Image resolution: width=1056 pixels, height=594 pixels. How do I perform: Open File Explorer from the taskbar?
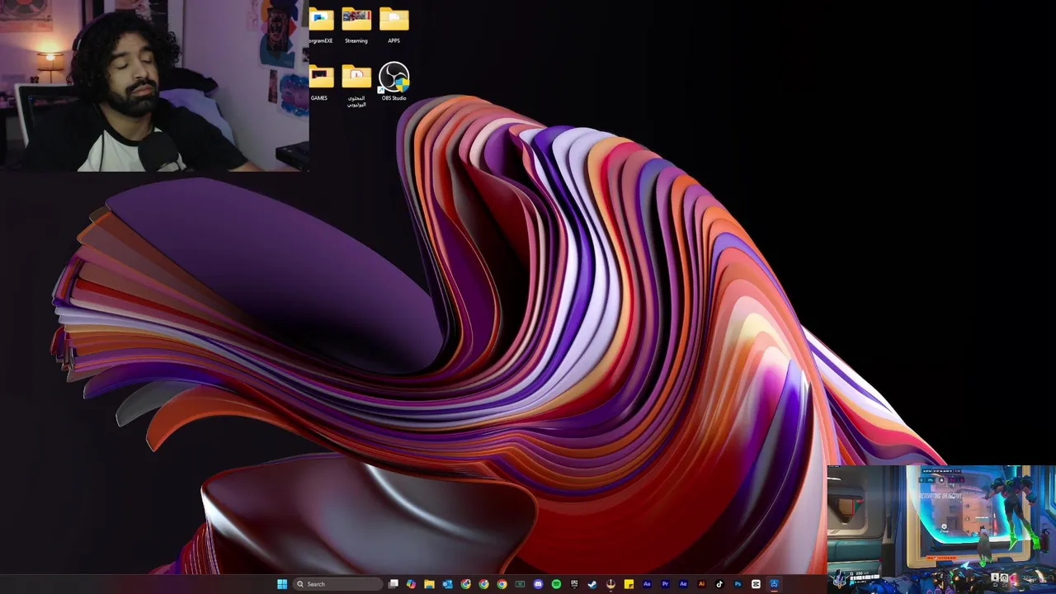[x=429, y=584]
